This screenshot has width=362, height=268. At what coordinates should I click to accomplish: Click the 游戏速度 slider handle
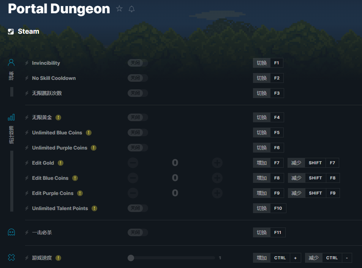click(x=131, y=258)
